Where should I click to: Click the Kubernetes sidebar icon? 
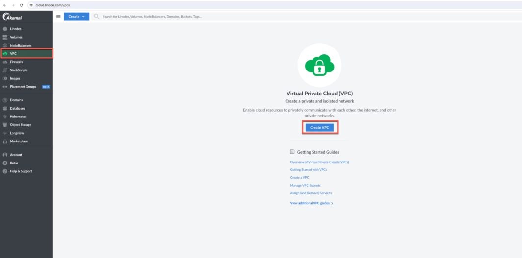[x=5, y=117]
